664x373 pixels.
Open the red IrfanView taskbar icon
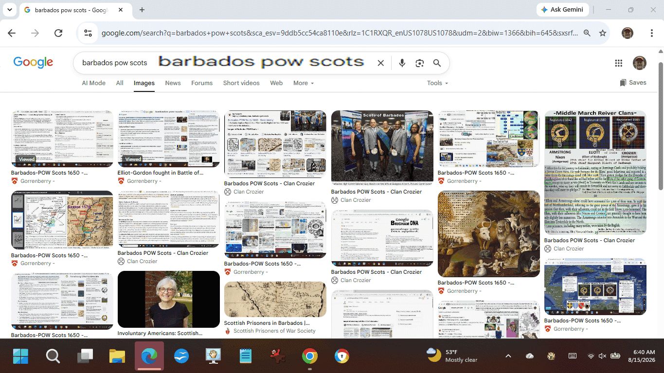click(x=278, y=356)
